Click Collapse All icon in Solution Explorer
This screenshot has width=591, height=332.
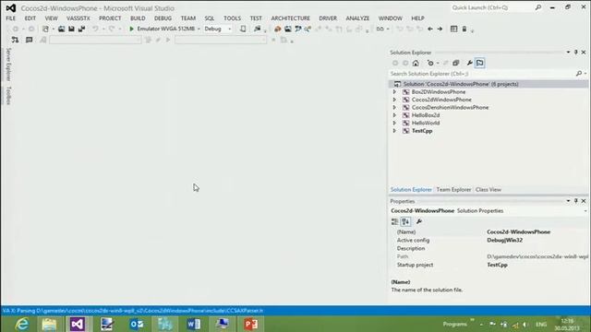[x=455, y=64]
